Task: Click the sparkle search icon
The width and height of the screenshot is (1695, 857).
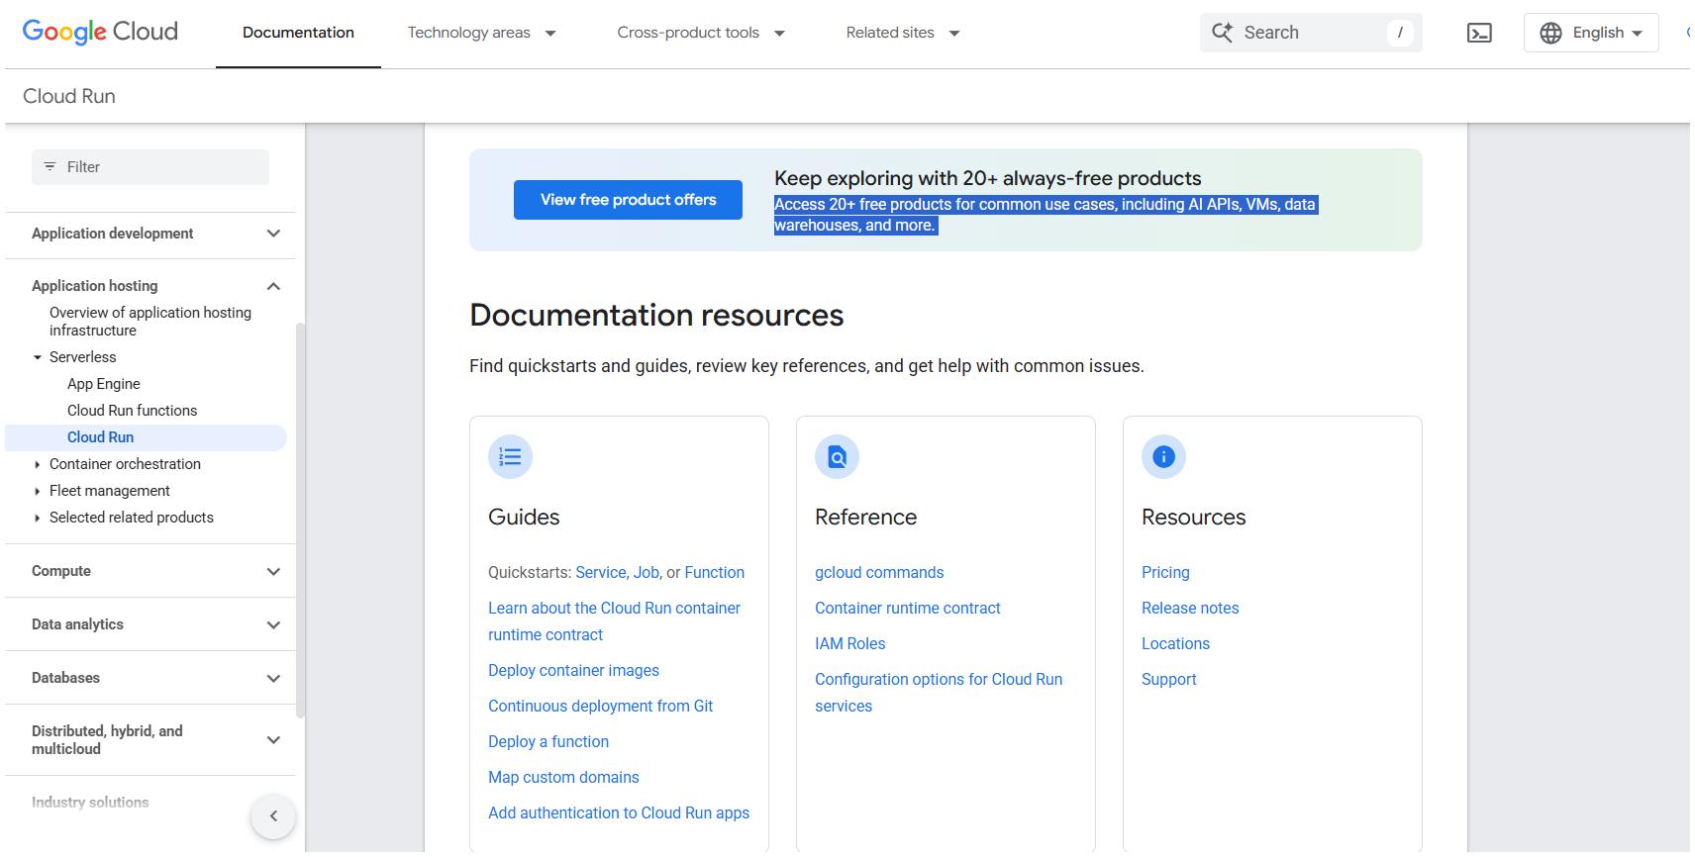Action: tap(1223, 33)
